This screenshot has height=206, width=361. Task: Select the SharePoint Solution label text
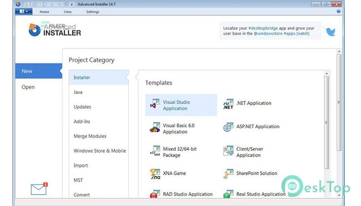coord(257,173)
